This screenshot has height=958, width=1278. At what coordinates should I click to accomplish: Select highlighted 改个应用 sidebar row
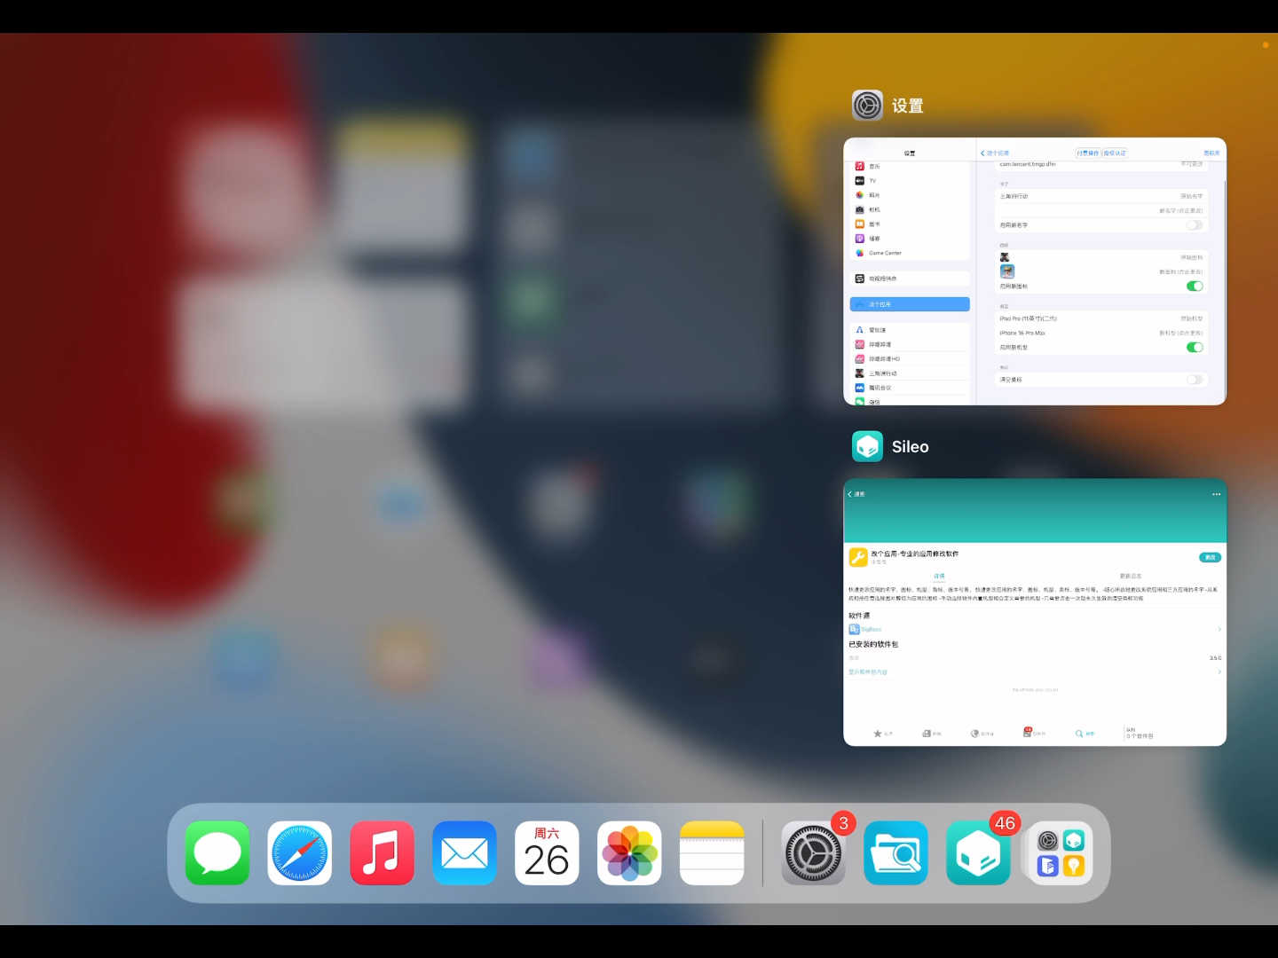910,304
